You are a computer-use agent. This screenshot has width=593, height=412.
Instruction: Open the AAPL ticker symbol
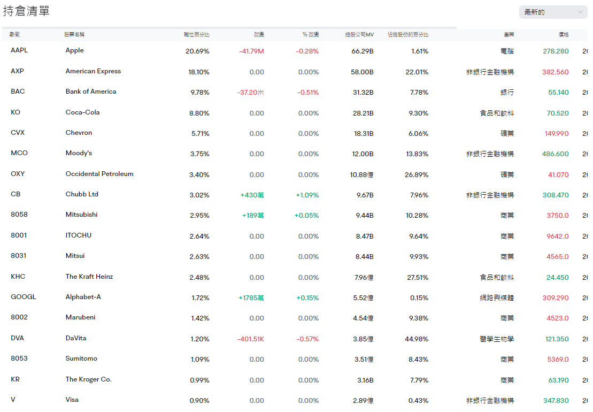pos(19,50)
